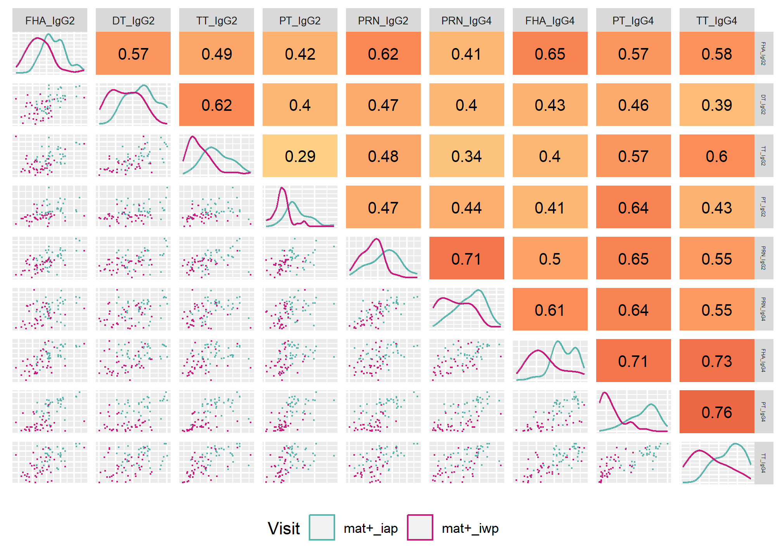Click the mat+_iap legend swatch
Image resolution: width=782 pixels, height=558 pixels.
click(x=322, y=527)
